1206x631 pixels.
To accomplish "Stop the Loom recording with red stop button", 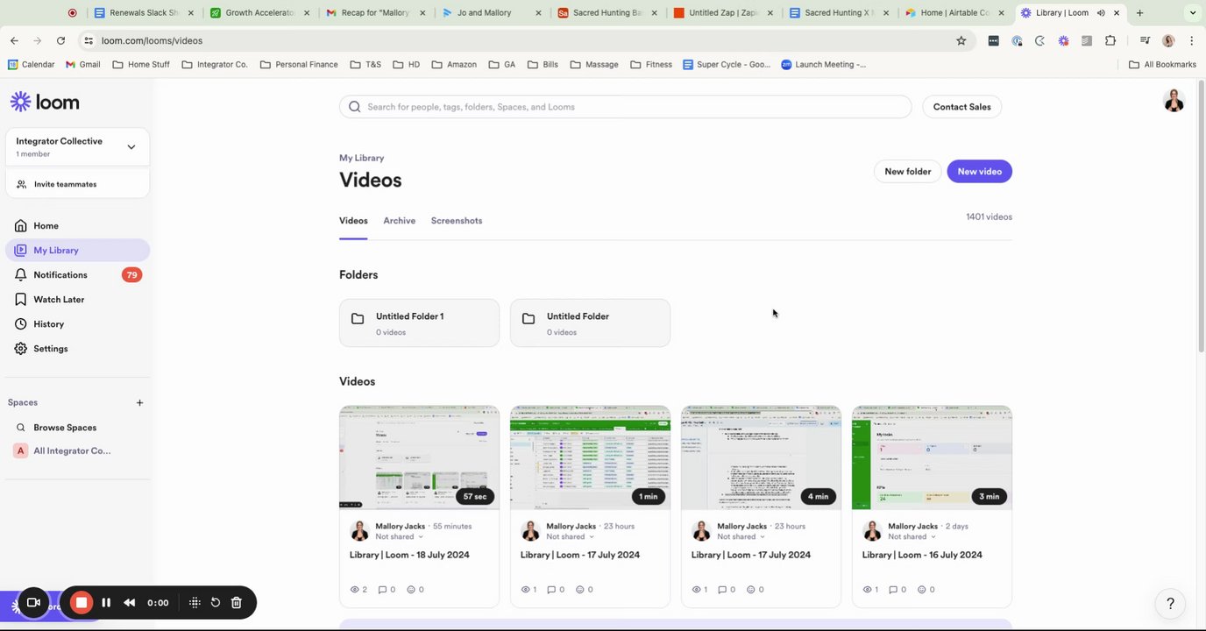I will click(x=81, y=602).
